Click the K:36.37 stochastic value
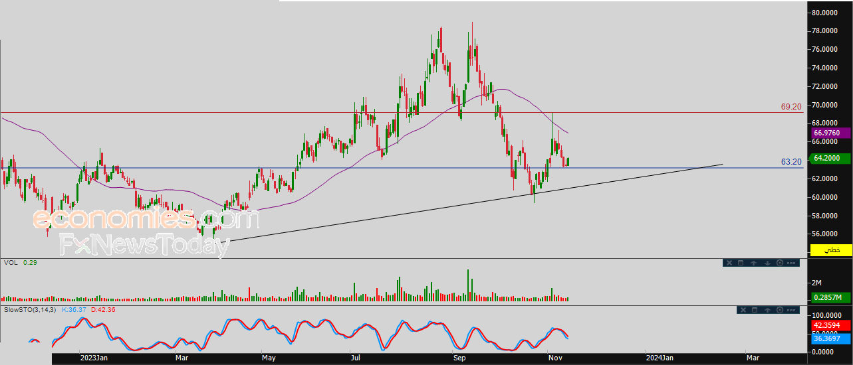 (74, 310)
